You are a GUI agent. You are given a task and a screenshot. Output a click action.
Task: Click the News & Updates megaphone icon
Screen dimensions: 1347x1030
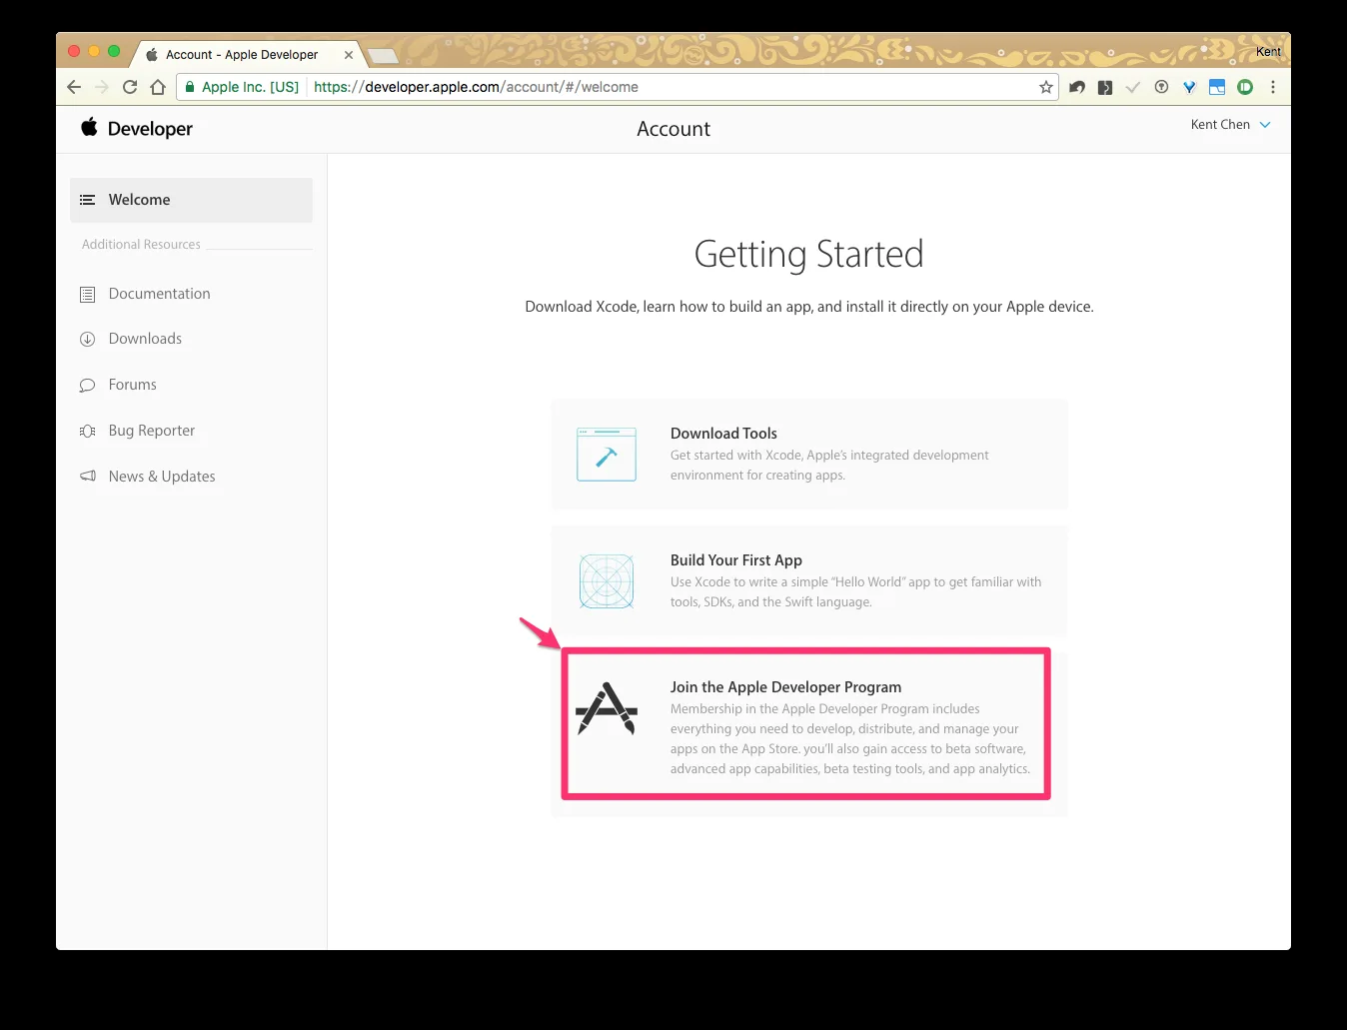(88, 477)
